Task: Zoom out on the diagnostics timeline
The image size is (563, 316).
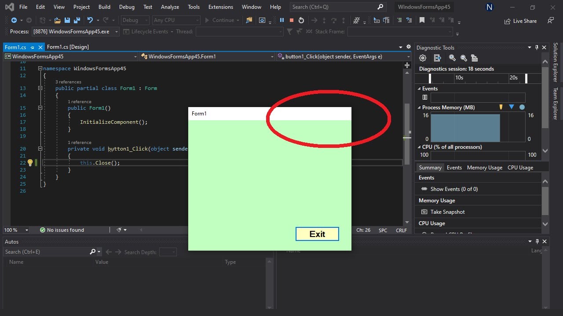Action: pos(463,58)
